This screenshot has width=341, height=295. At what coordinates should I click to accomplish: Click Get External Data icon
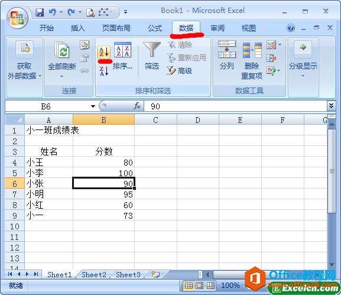coord(24,48)
